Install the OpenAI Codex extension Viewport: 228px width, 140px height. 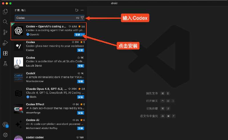pos(78,35)
